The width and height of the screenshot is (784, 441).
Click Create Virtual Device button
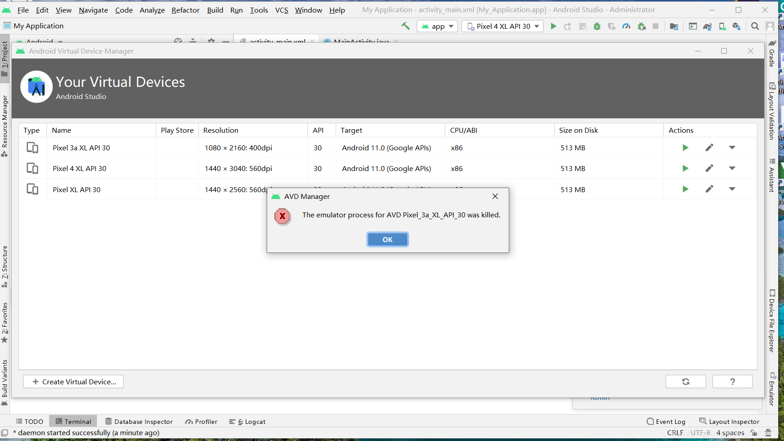coord(73,382)
